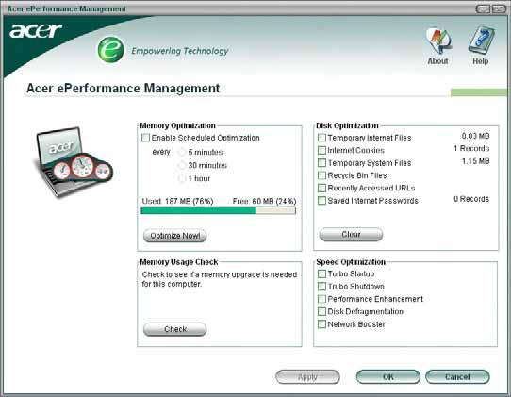Image resolution: width=511 pixels, height=397 pixels.
Task: Toggle Disk Defragmentation checkbox
Action: (x=321, y=311)
